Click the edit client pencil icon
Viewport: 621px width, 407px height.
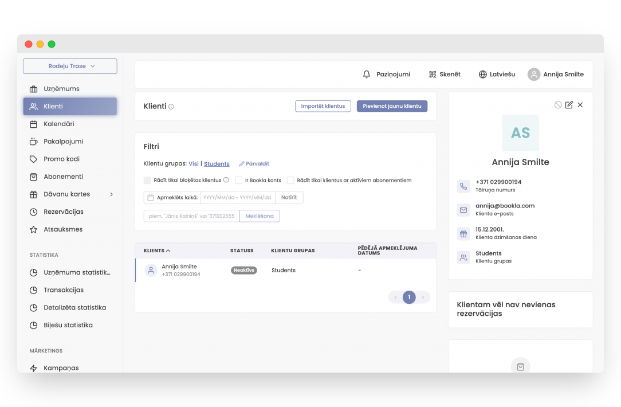coord(569,105)
